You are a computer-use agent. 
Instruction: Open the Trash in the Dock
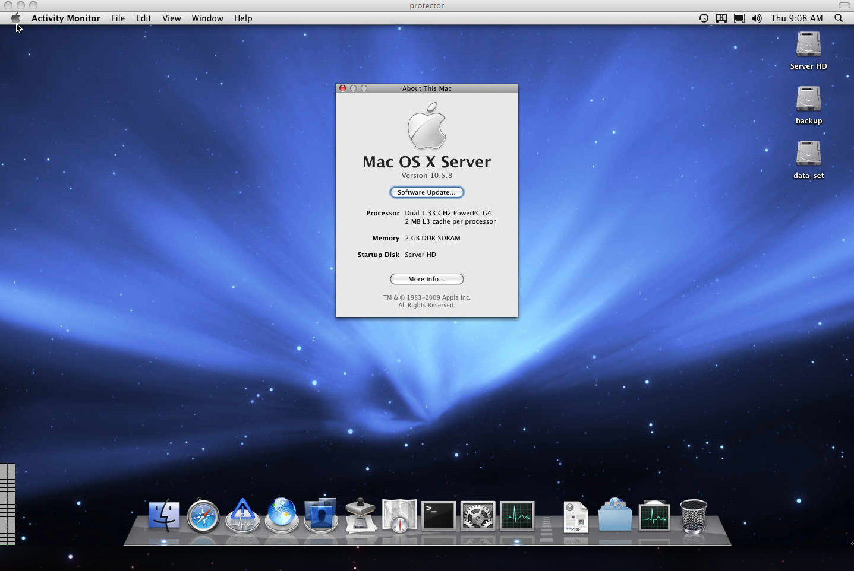pos(694,516)
